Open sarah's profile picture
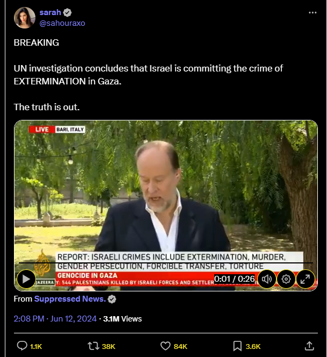327x357 pixels. pos(25,18)
